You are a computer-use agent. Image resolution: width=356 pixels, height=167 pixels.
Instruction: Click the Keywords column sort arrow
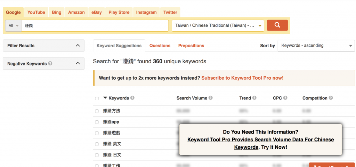(105, 98)
